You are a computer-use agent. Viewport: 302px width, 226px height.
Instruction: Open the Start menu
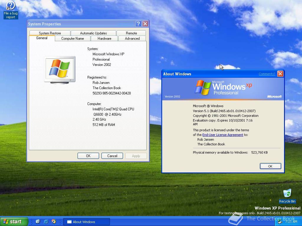coord(14,222)
